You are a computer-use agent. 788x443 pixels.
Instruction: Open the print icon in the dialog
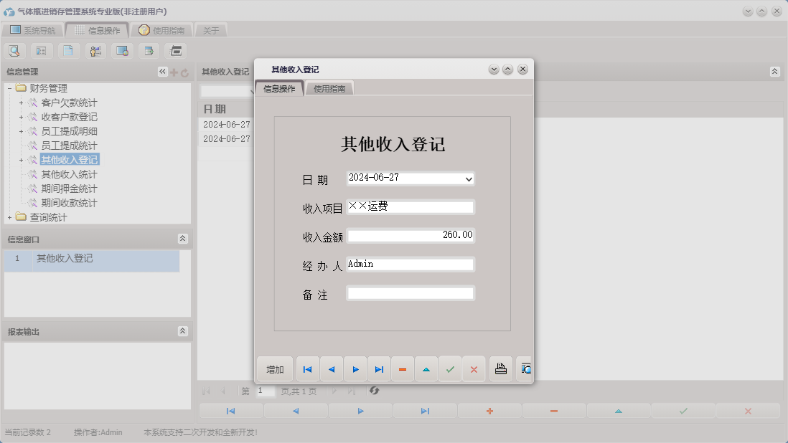coord(500,368)
